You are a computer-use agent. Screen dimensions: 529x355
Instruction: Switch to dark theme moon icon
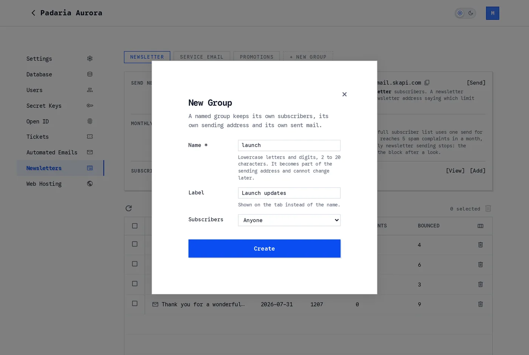coord(471,13)
